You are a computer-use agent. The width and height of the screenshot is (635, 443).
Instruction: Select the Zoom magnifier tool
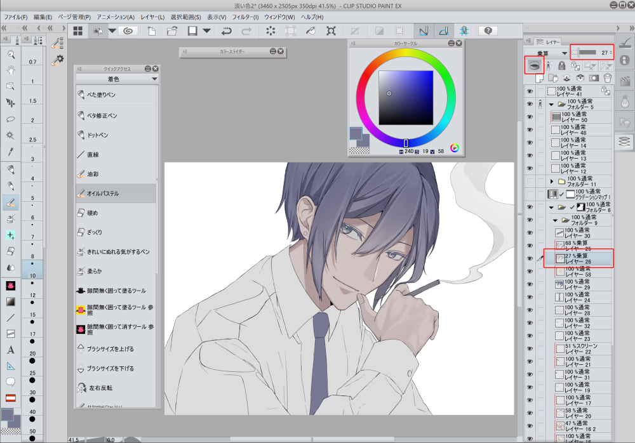[x=11, y=55]
